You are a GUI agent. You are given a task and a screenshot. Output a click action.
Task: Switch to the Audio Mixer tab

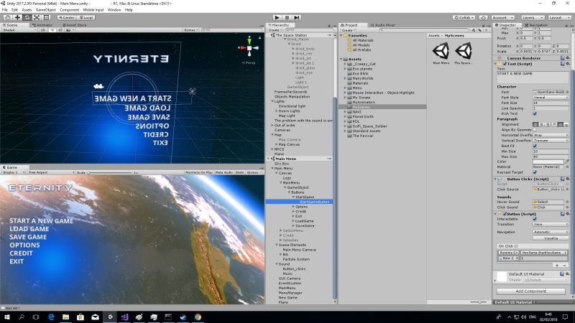pos(382,25)
